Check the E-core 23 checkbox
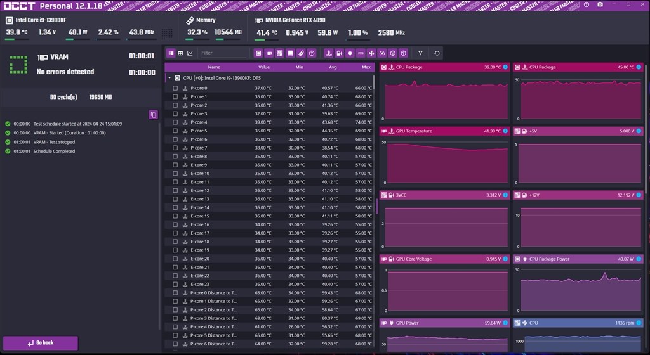Screen dimensions: 650x355 pyautogui.click(x=175, y=284)
